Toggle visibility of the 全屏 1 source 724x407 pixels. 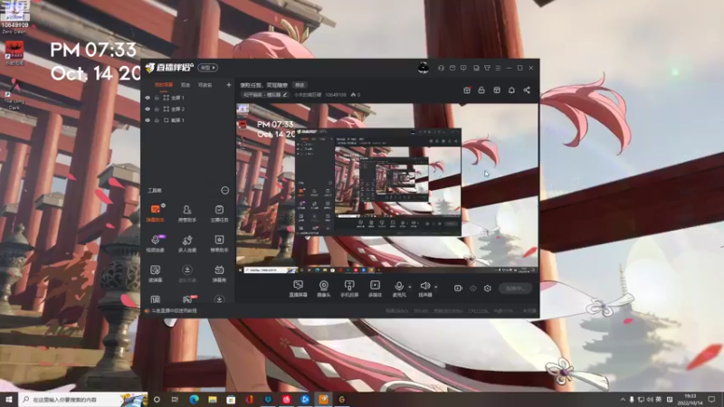(148, 98)
